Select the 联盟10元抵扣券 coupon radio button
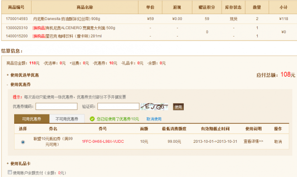Viewport: 297px width, 177px height. 23,142
